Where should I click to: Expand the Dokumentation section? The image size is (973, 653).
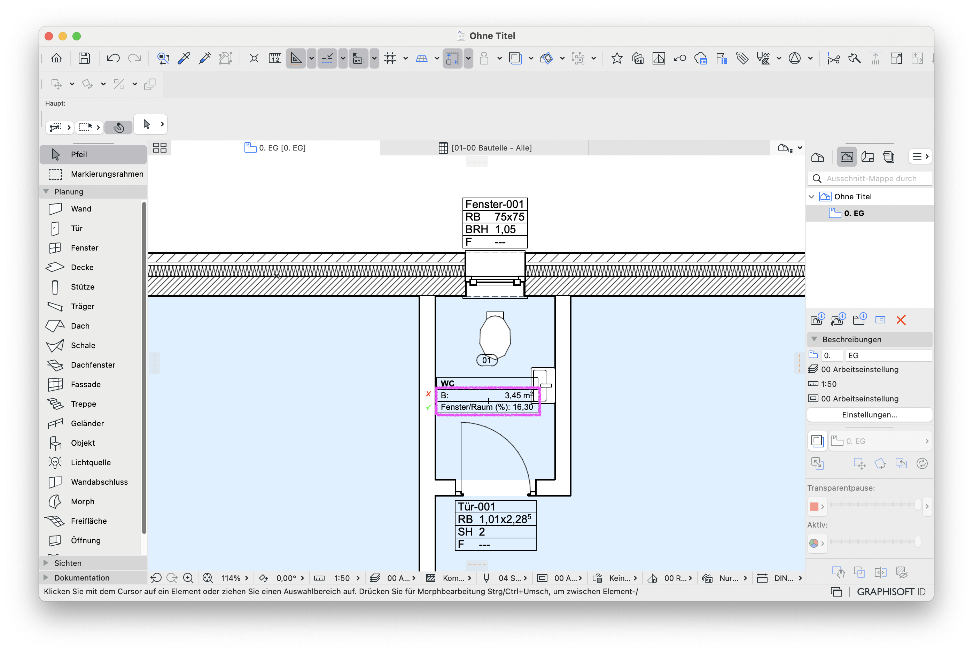pos(46,578)
